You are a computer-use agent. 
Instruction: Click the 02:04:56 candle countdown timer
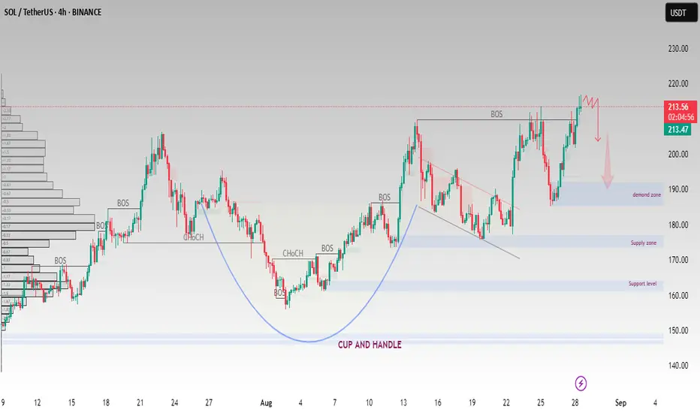[680, 117]
